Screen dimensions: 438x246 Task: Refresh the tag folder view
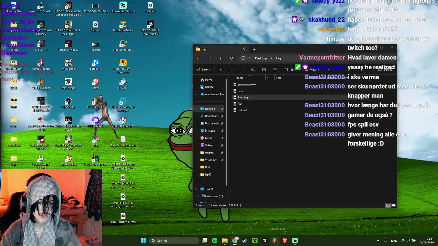[231, 58]
